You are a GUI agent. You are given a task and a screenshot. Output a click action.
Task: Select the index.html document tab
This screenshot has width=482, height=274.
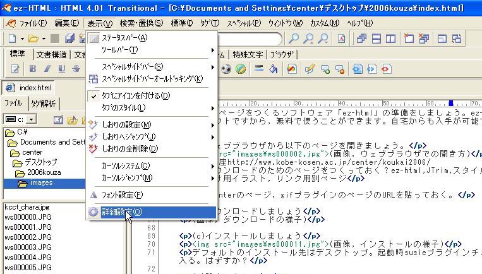(x=28, y=88)
